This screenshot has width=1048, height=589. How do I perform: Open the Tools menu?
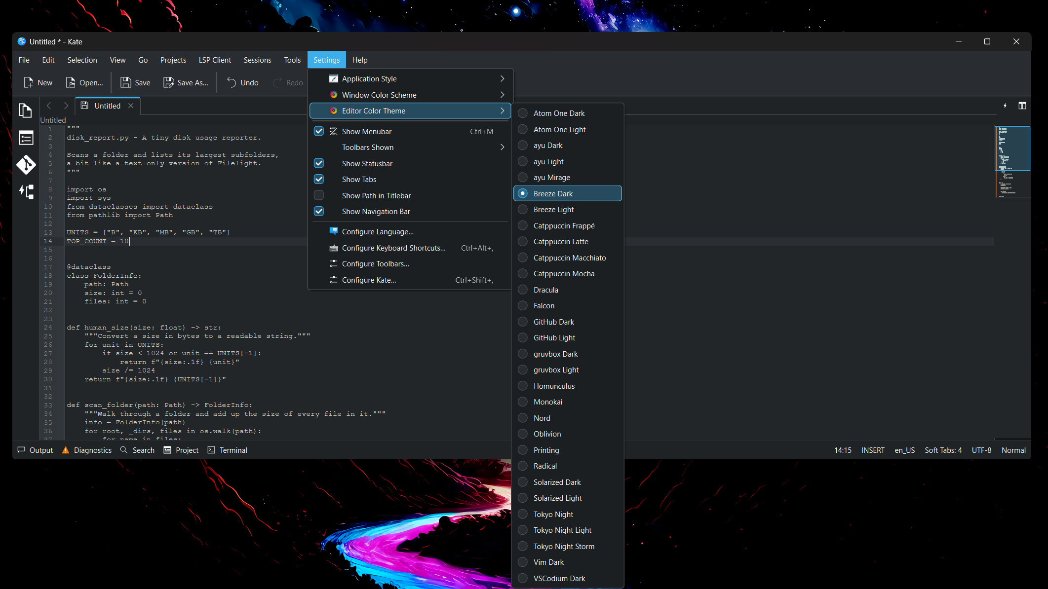click(292, 60)
